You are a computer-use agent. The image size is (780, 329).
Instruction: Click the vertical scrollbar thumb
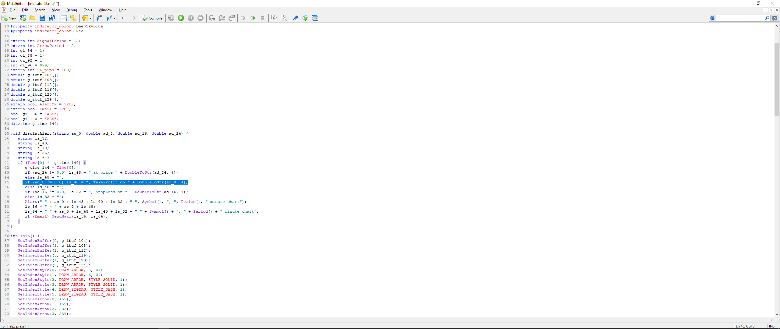[777, 79]
